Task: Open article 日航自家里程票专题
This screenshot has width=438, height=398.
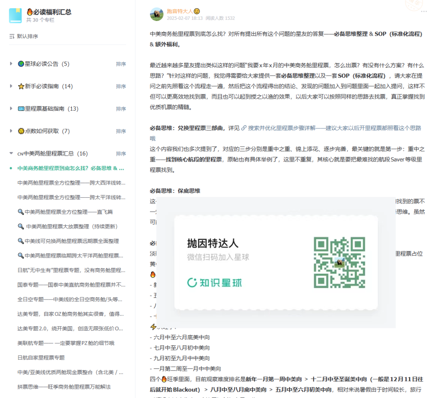Action: (41, 357)
